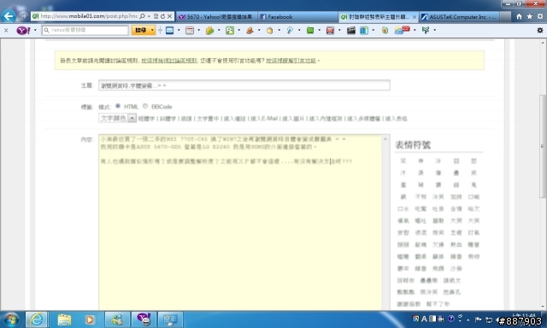Open the movie clapperboard toolbar icon
This screenshot has width=547, height=328.
coord(351,31)
